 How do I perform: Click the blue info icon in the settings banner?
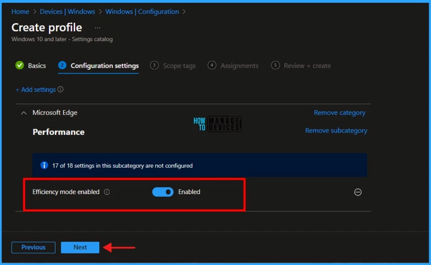click(x=44, y=165)
